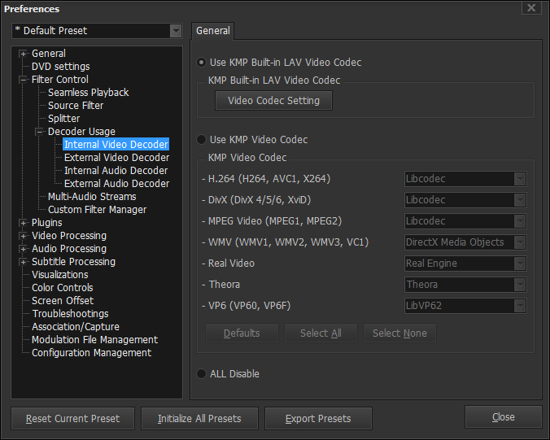Collapse the Decoder Usage node

39,132
